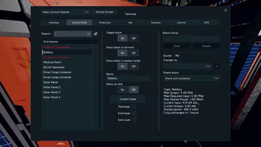
Task: Open the Share with my faction dropdown
Action: (191, 78)
